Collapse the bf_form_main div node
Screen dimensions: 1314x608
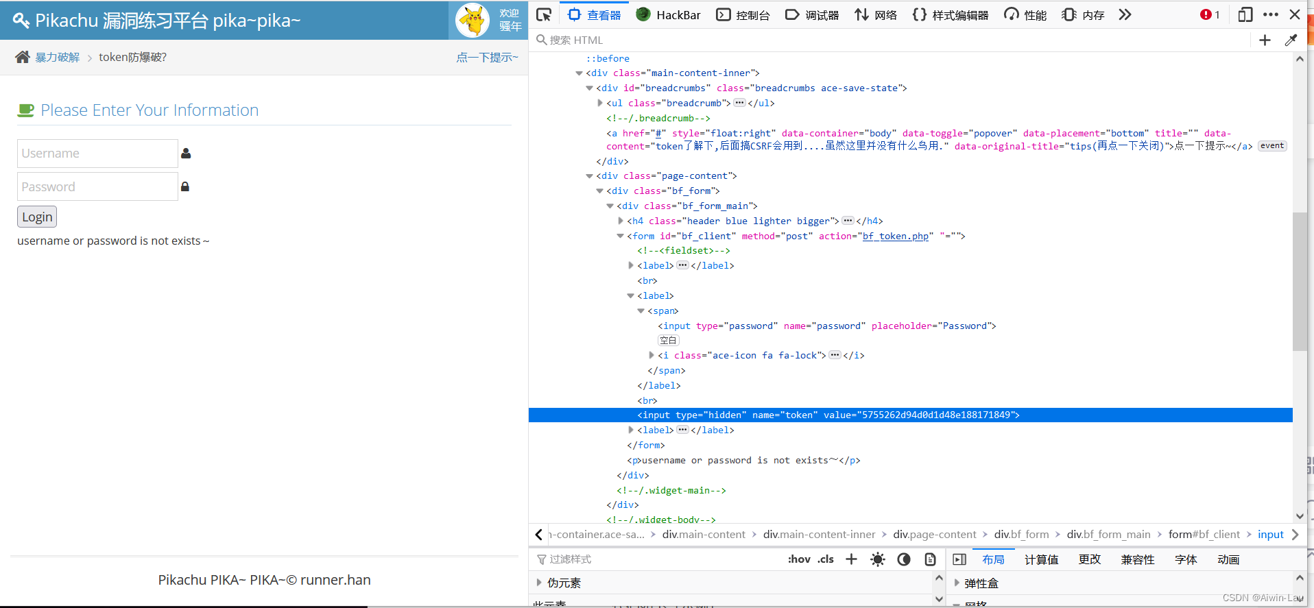tap(610, 206)
